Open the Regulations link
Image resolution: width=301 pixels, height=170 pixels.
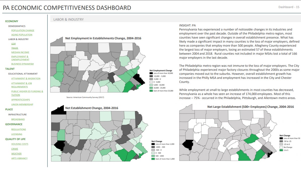pyautogui.click(x=18, y=129)
